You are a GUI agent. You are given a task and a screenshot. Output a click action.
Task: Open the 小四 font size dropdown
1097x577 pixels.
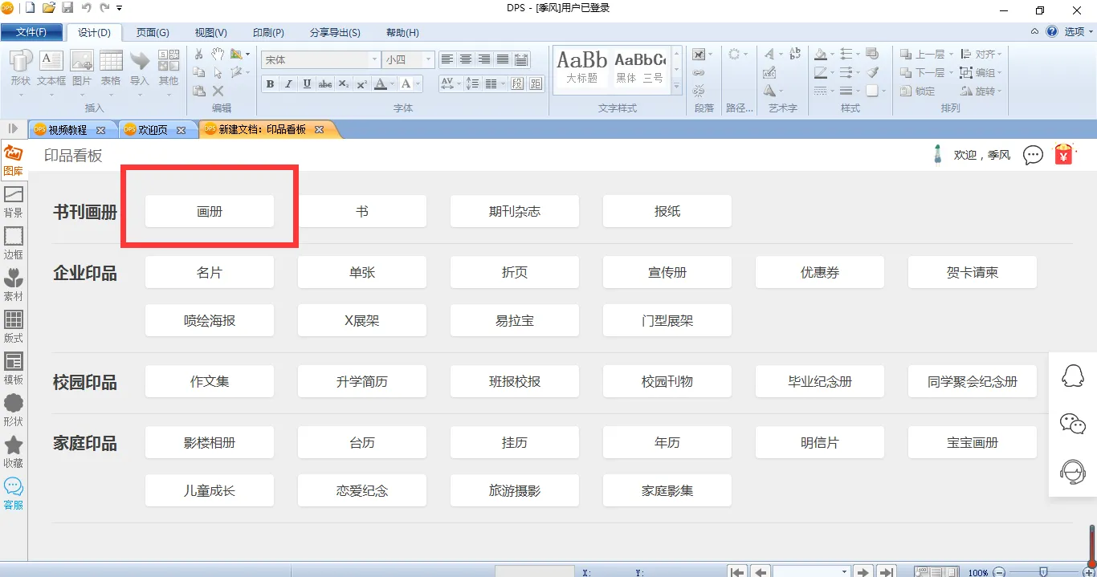[429, 60]
